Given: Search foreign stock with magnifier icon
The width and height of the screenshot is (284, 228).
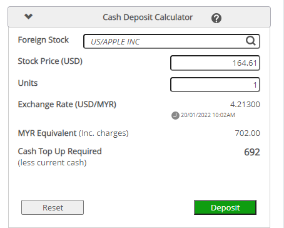Looking at the screenshot, I should tap(250, 41).
